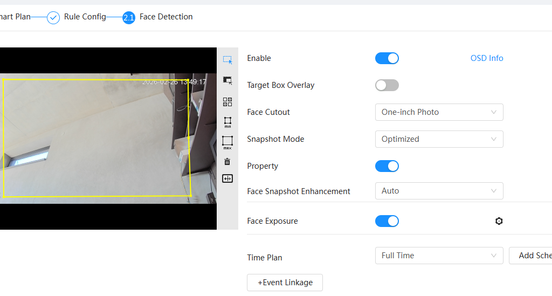Open the OSD Info link
This screenshot has height=296, width=552.
pyautogui.click(x=487, y=58)
